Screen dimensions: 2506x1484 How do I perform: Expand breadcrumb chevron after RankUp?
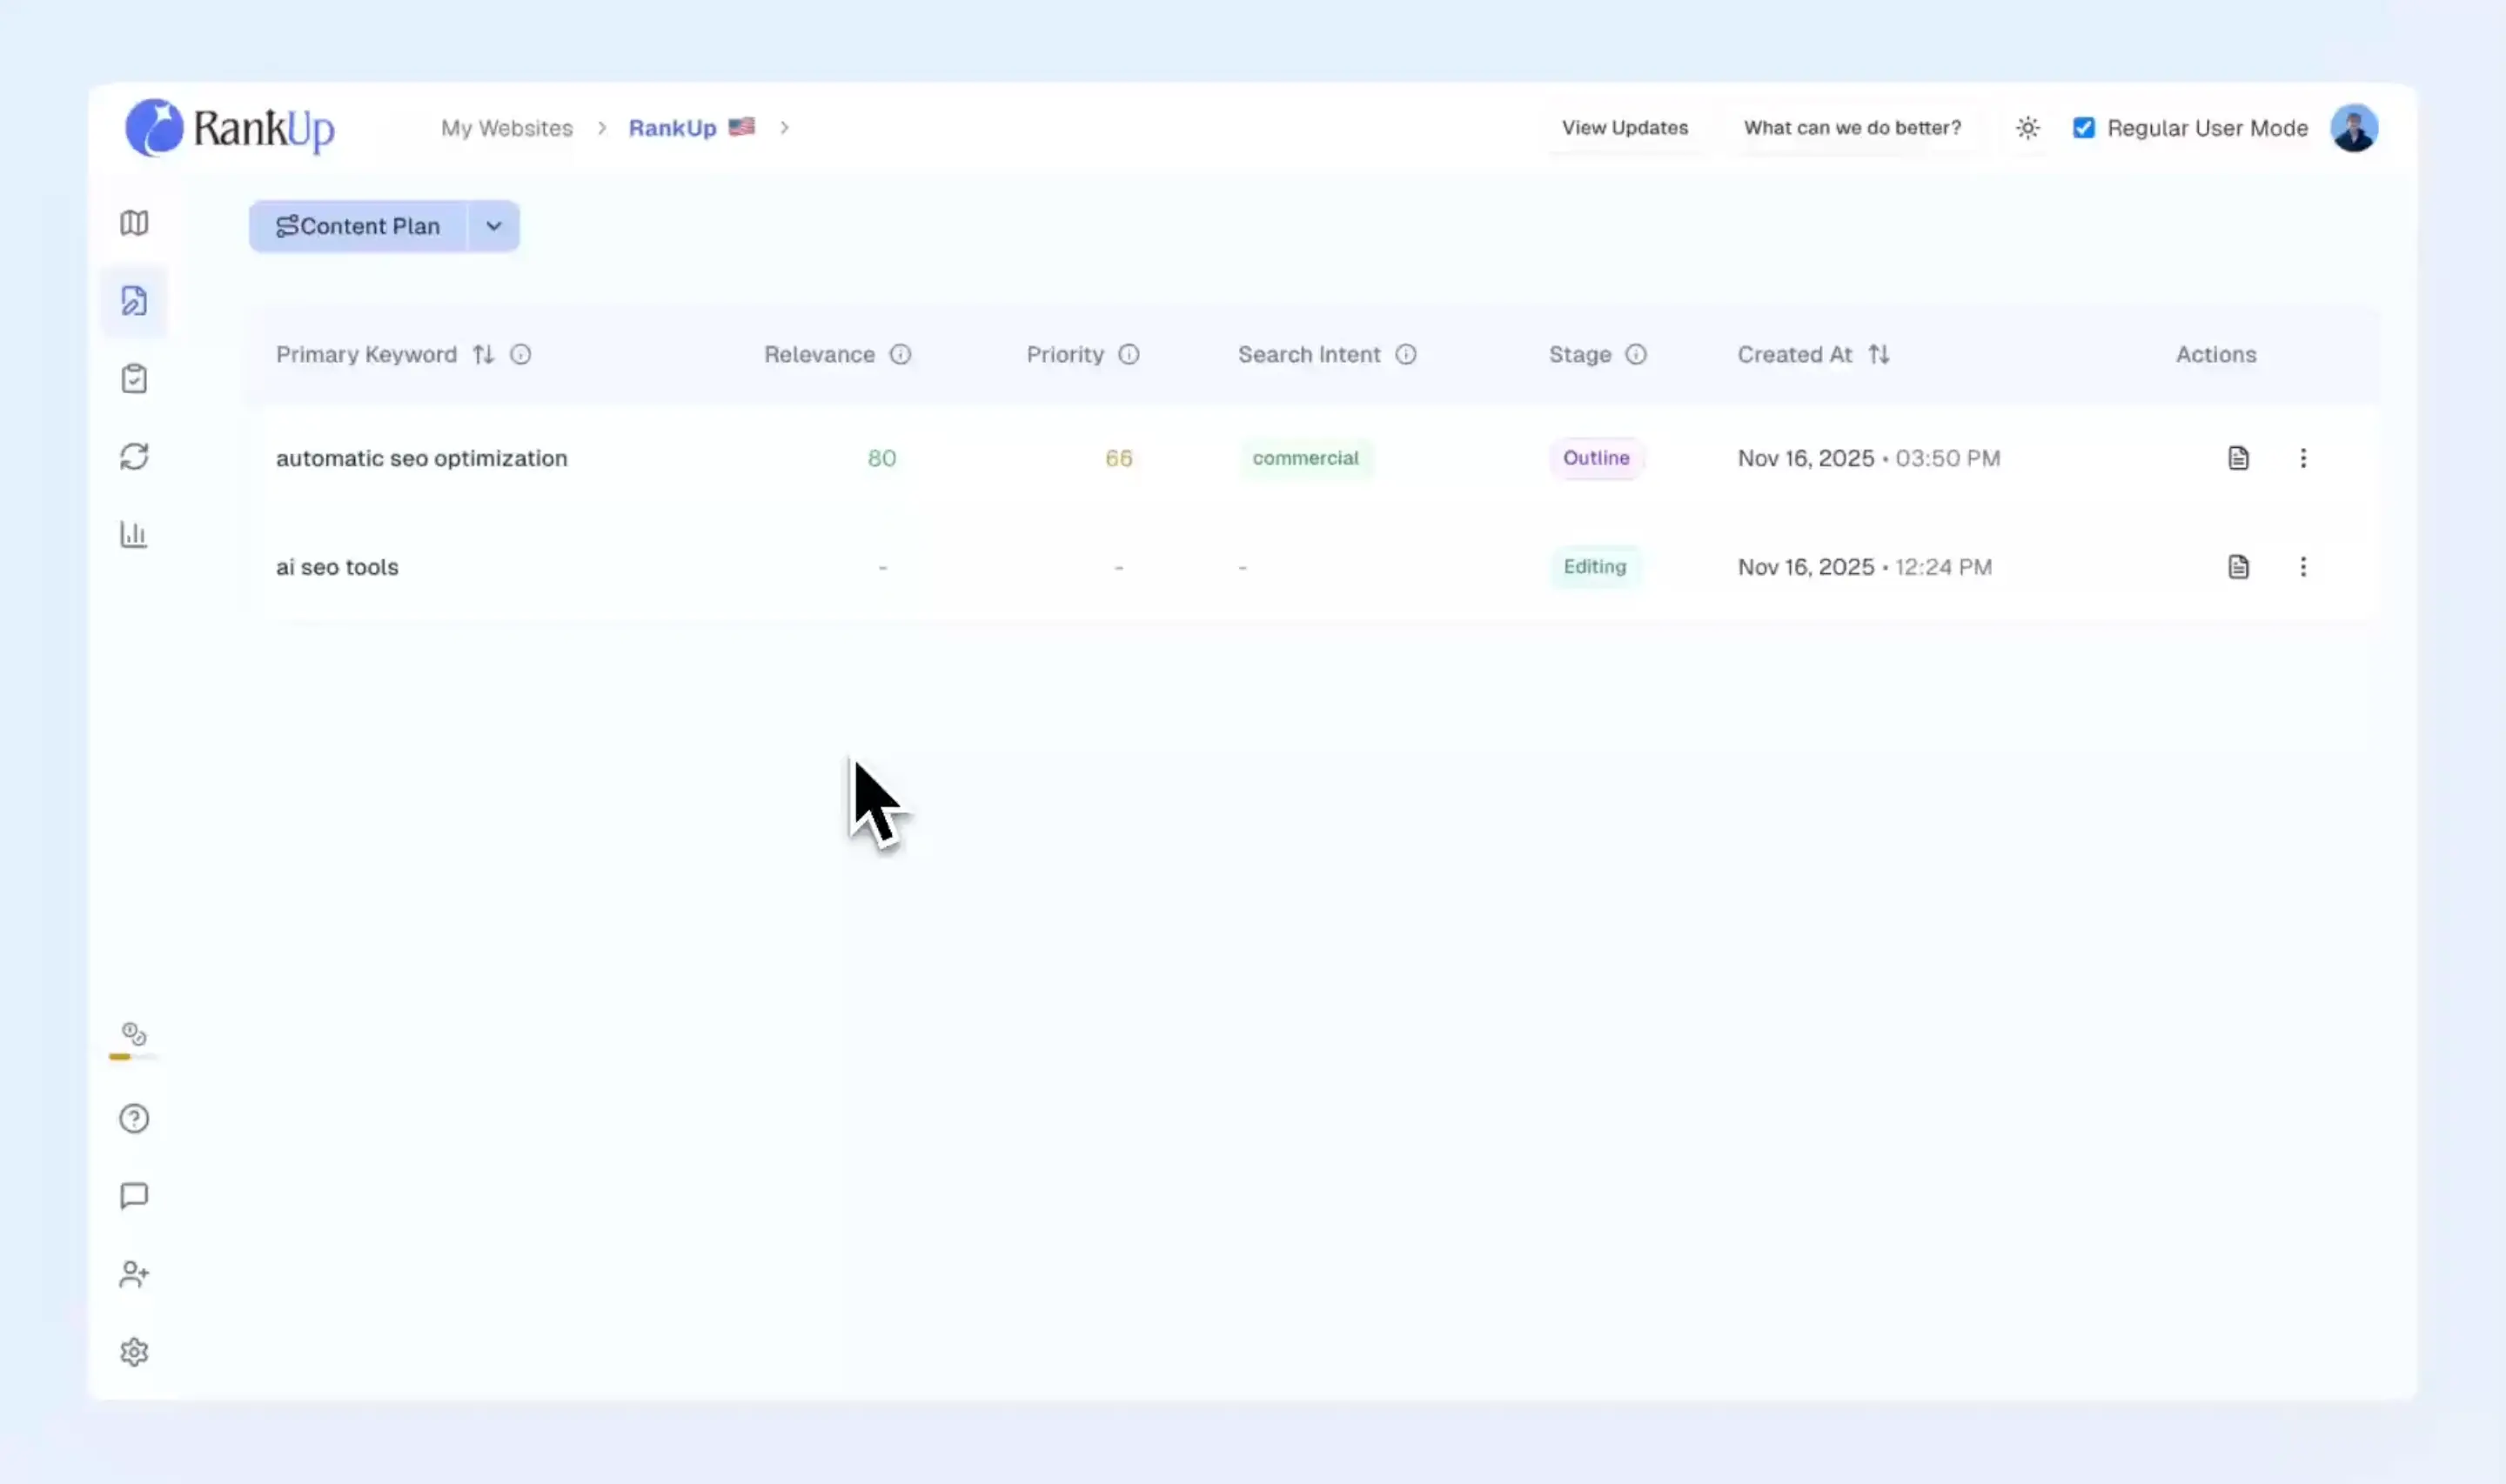click(785, 128)
